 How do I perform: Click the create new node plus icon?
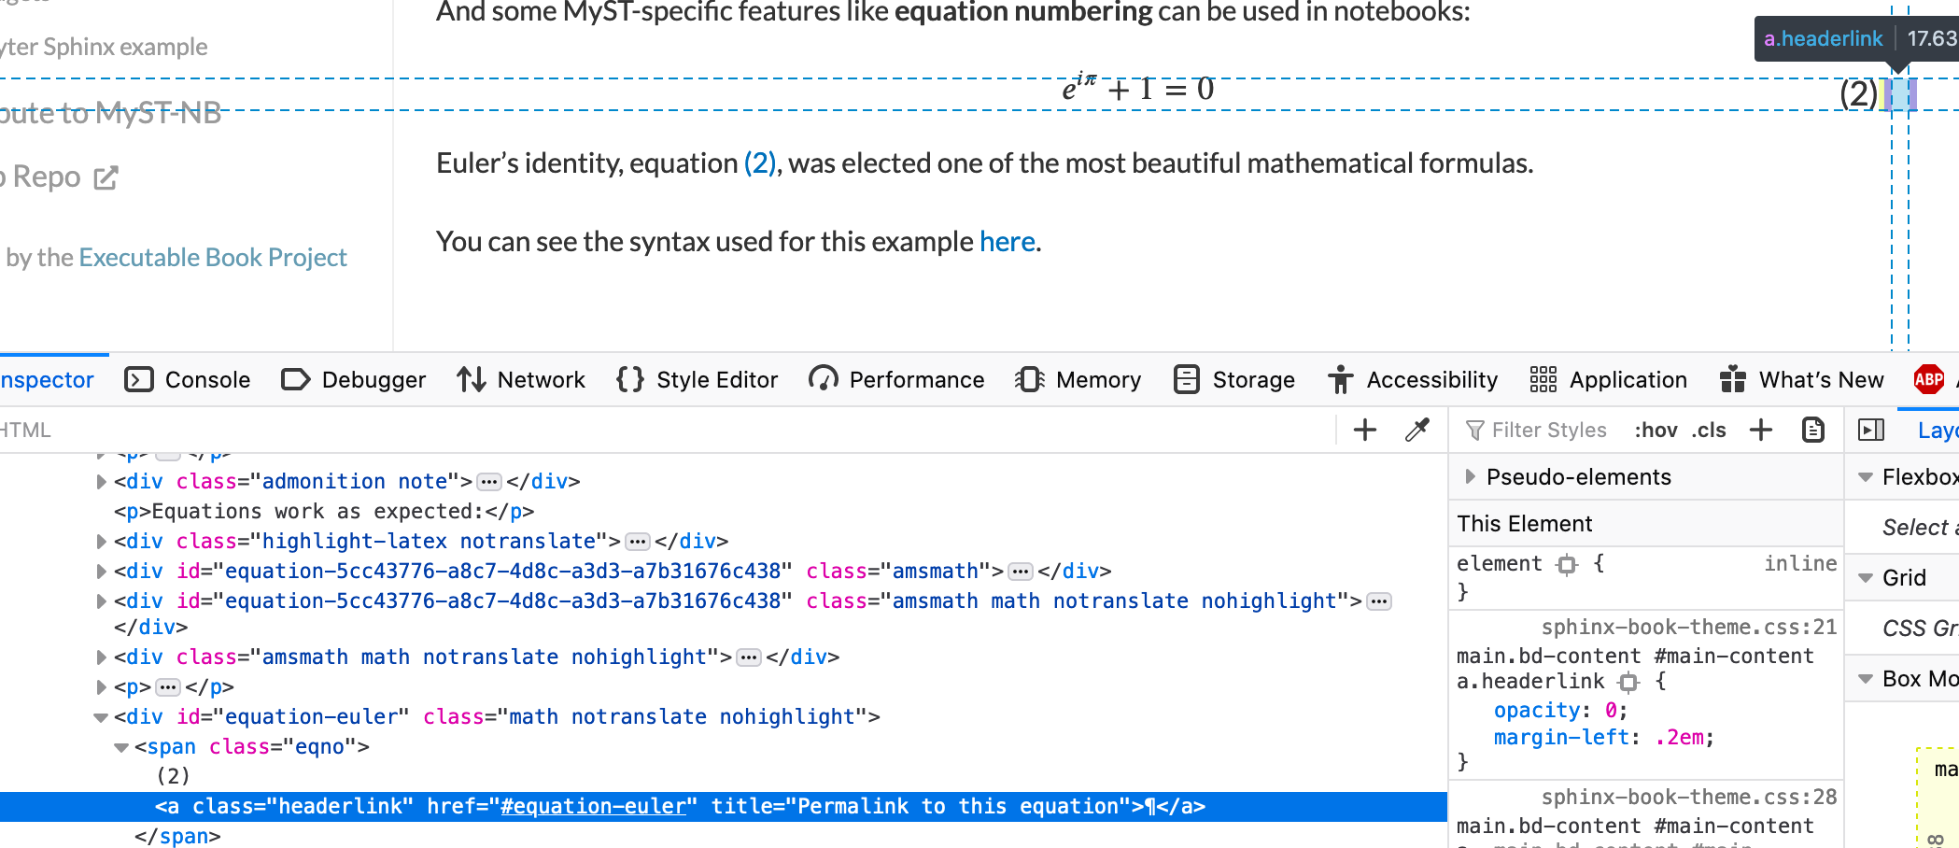point(1364,430)
